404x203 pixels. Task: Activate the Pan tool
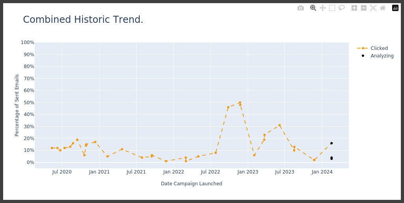(x=323, y=8)
